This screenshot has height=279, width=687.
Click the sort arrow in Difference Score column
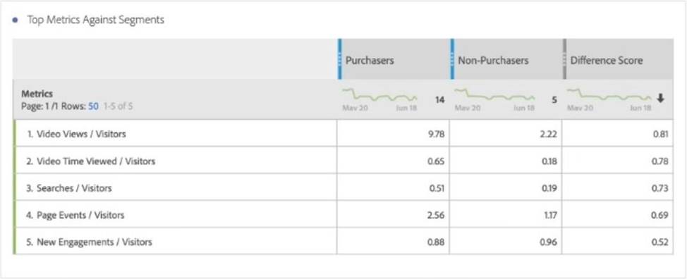[660, 99]
